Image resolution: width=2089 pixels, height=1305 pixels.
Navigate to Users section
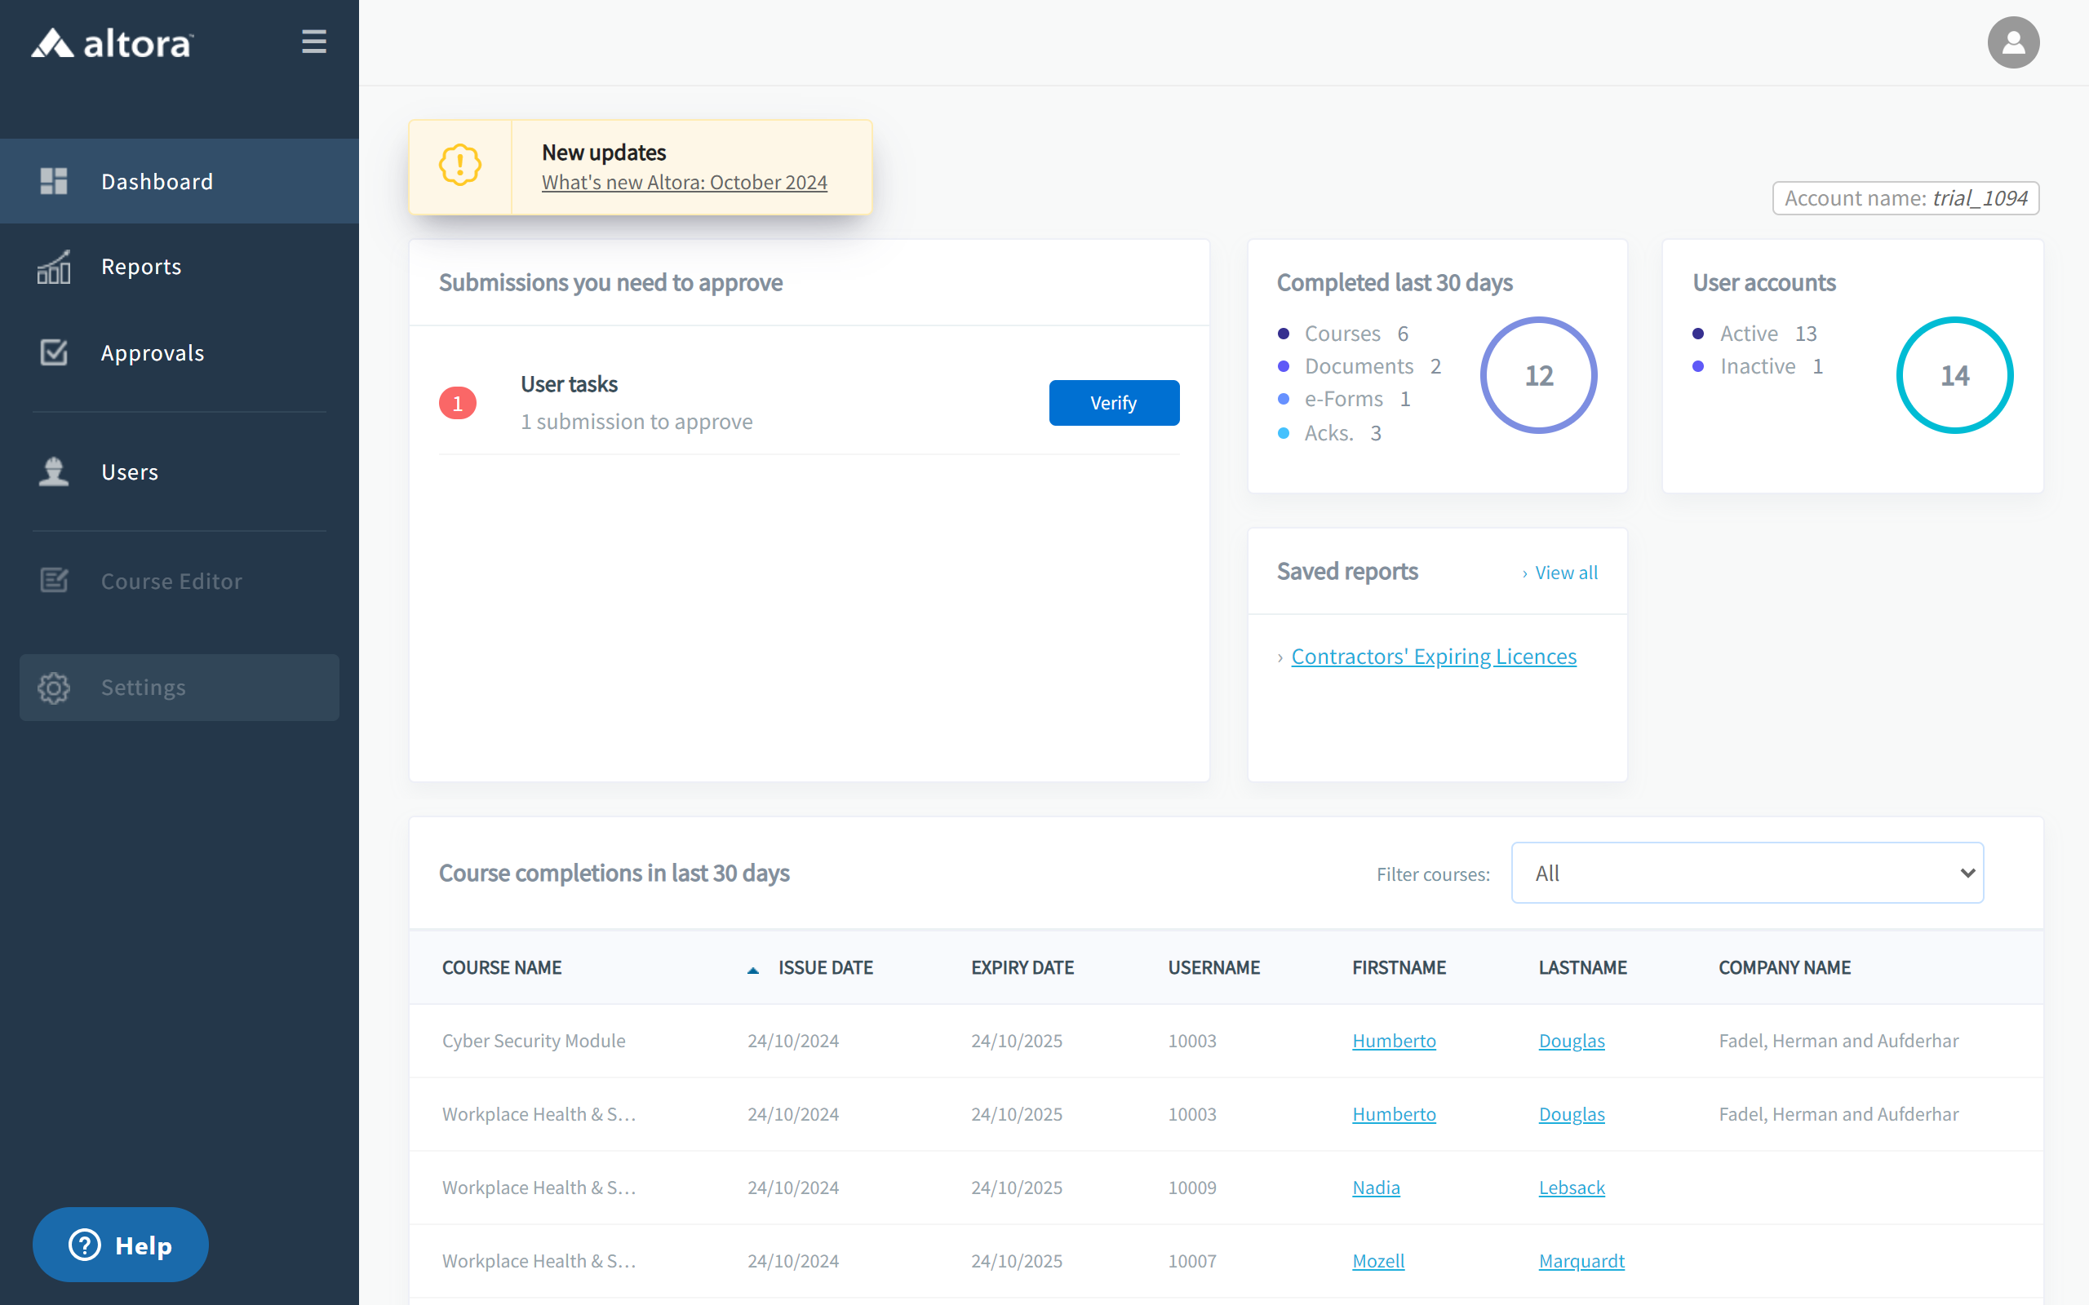[180, 471]
